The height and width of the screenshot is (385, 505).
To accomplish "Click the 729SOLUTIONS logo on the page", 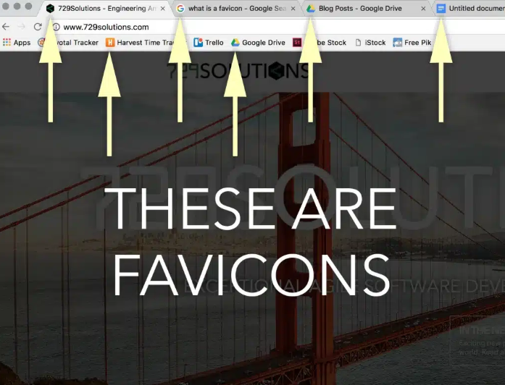I will pyautogui.click(x=238, y=71).
